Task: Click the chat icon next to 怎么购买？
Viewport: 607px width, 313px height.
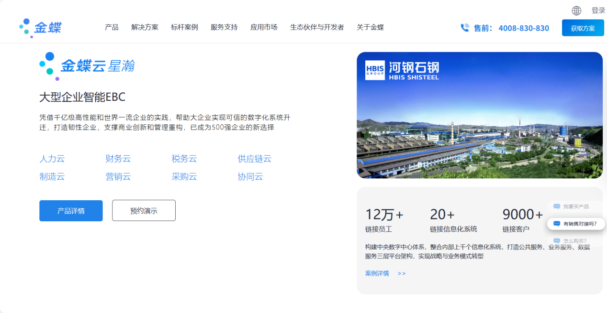Action: tap(557, 241)
